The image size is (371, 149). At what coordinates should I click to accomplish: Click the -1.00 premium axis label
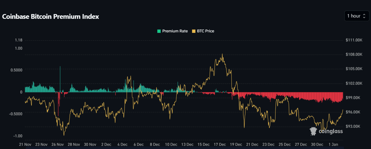[18, 136]
